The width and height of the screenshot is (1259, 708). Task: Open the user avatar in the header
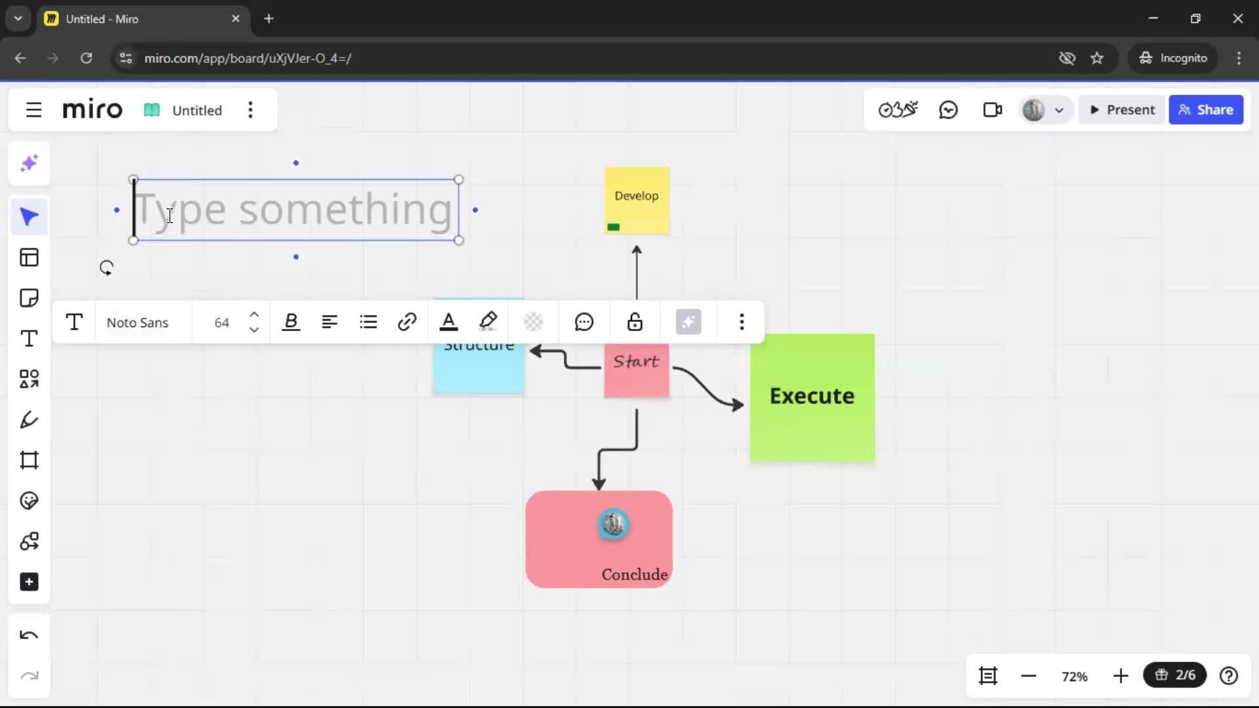(x=1033, y=110)
